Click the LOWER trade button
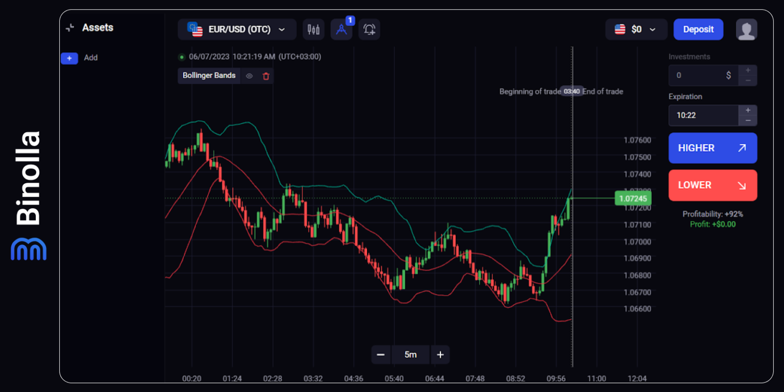The image size is (784, 392). click(x=713, y=185)
